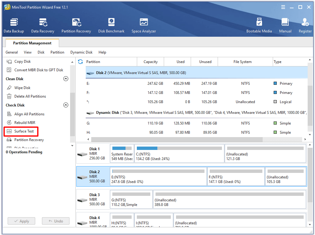
Task: Select the 105.26 GB unallocated row
Action: pos(197,102)
